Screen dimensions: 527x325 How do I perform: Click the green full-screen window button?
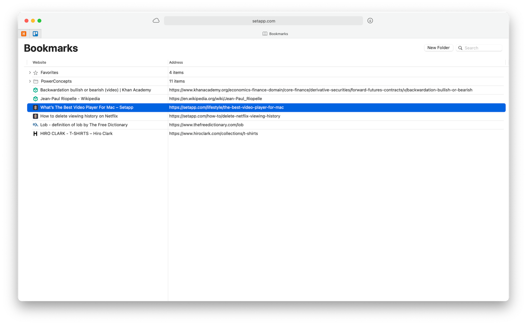pyautogui.click(x=40, y=21)
